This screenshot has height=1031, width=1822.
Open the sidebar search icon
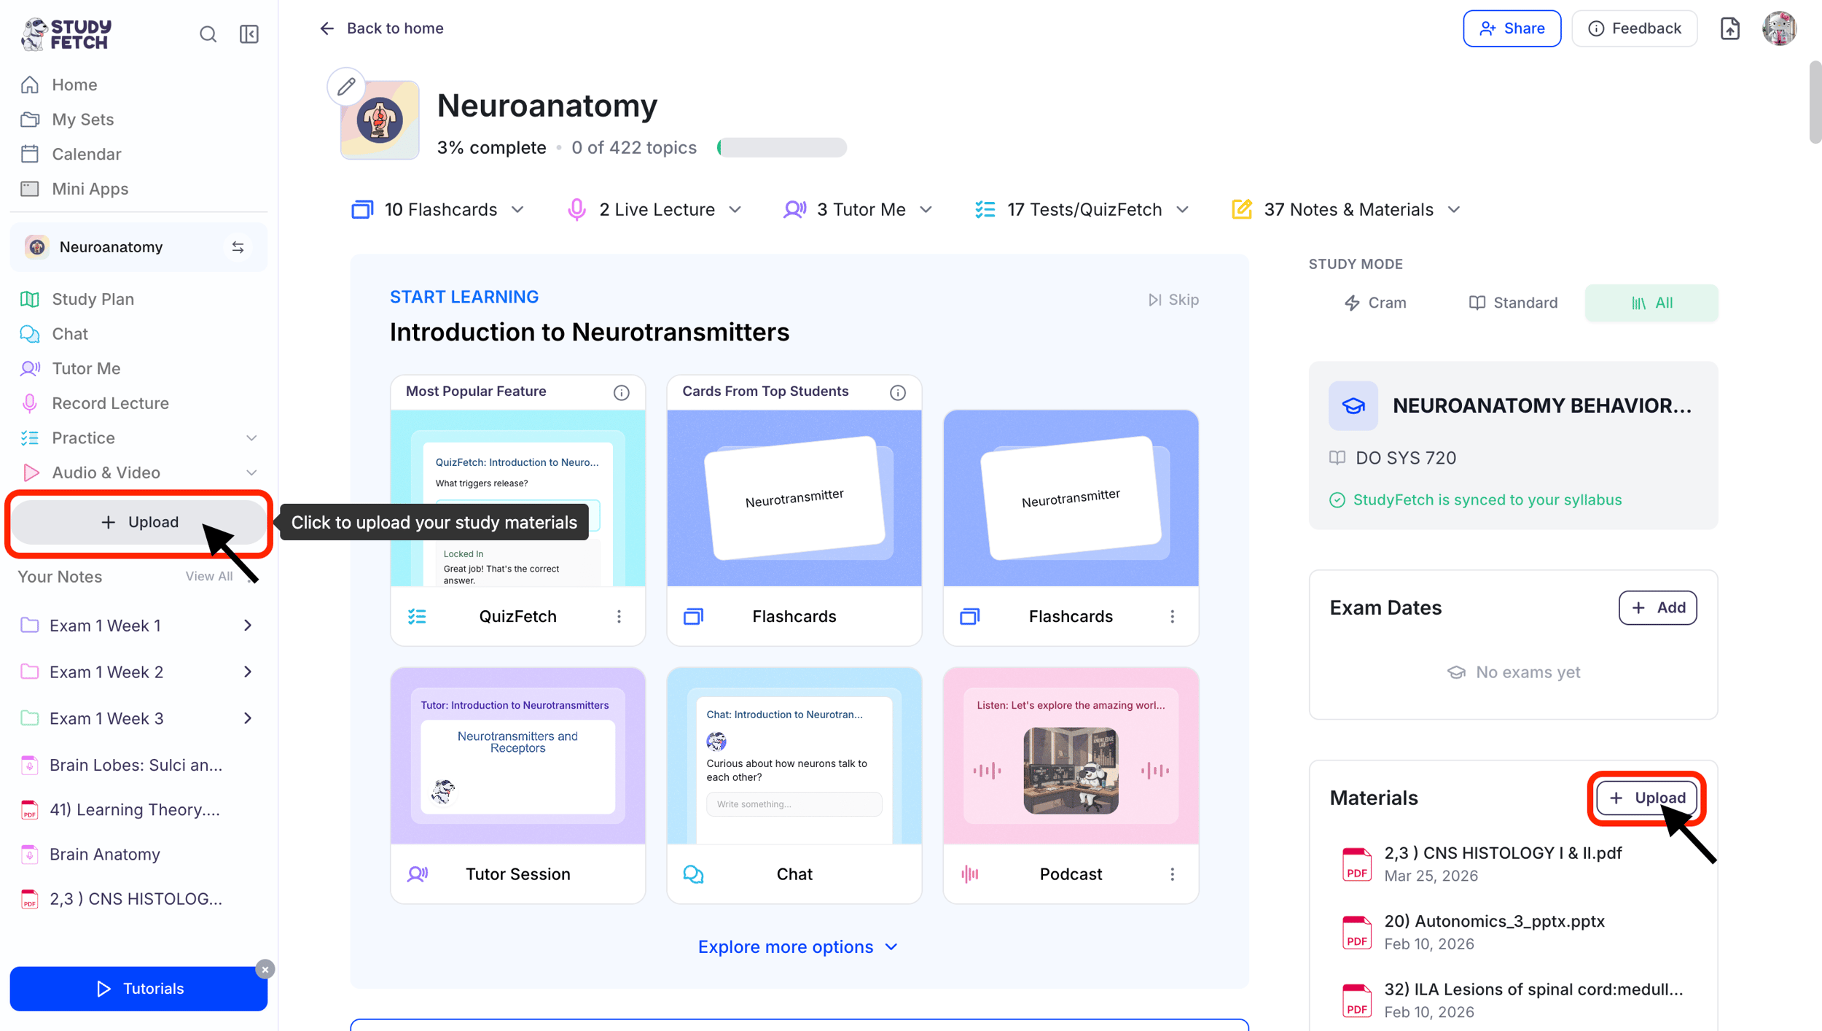208,34
